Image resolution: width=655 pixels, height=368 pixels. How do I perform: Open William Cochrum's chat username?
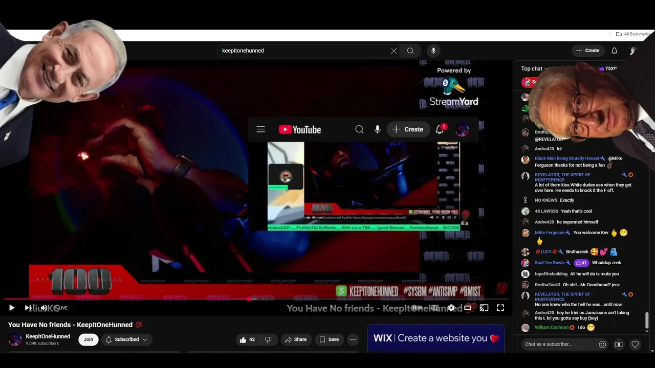coord(552,327)
